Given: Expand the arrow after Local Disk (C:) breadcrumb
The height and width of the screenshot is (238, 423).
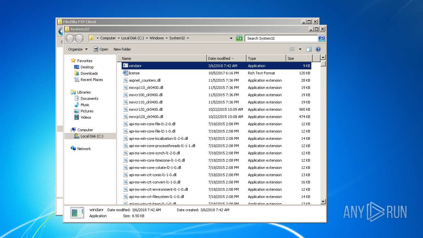Looking at the screenshot, I should 147,38.
